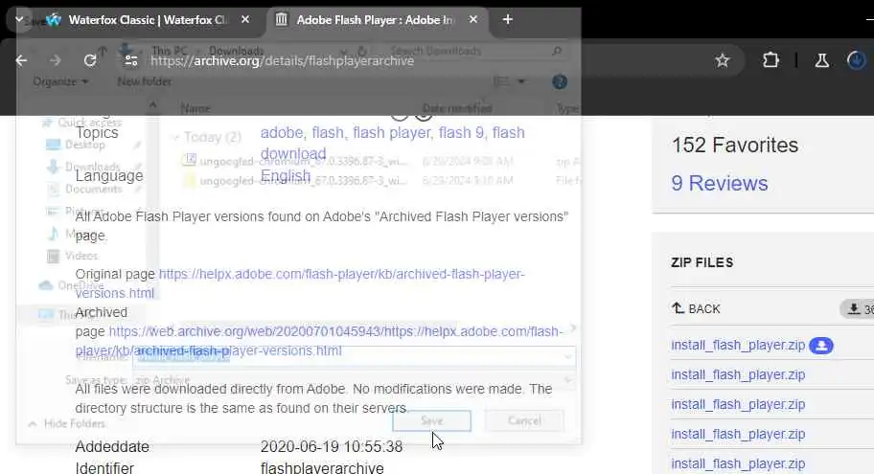This screenshot has width=874, height=474.
Task: Click the browser forward arrow
Action: pos(55,60)
